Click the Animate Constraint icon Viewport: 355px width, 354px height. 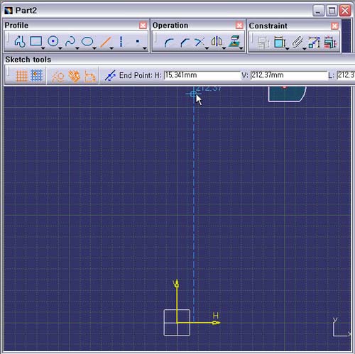pyautogui.click(x=314, y=43)
